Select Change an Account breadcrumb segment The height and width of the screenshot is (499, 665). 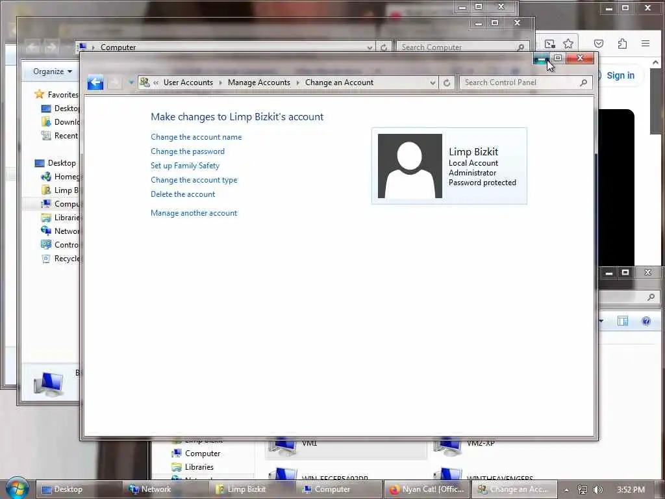[x=339, y=83]
